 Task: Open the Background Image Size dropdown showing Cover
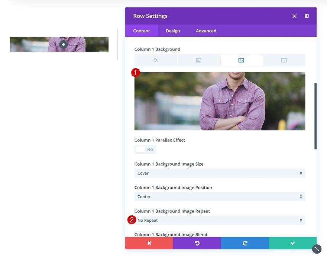pos(220,173)
